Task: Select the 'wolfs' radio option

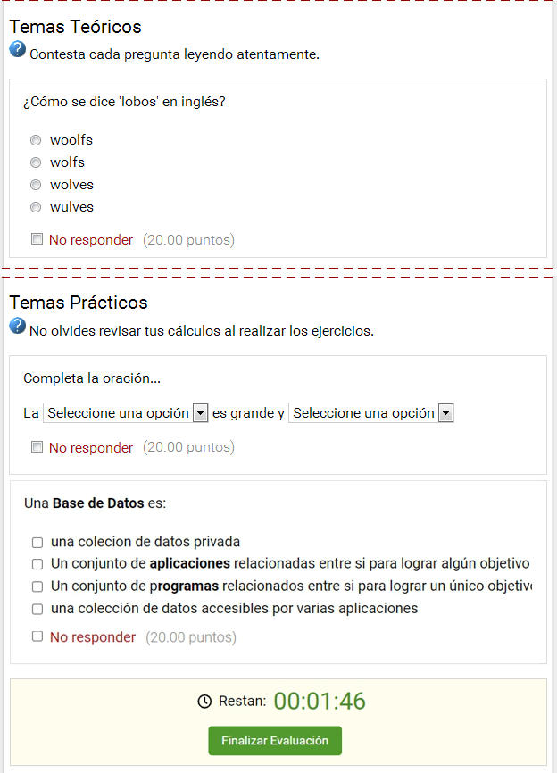Action: tap(36, 162)
